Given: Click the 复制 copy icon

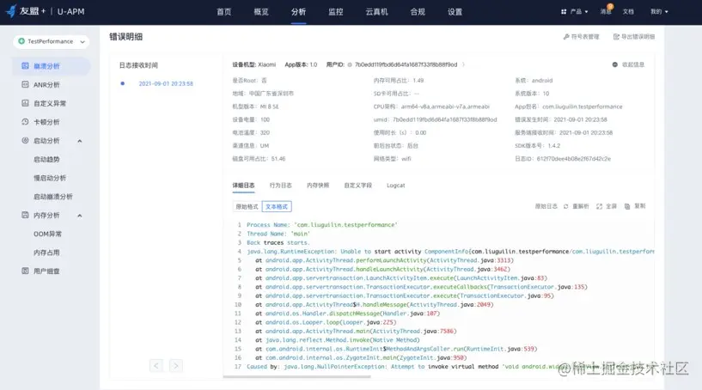Looking at the screenshot, I should coord(627,206).
